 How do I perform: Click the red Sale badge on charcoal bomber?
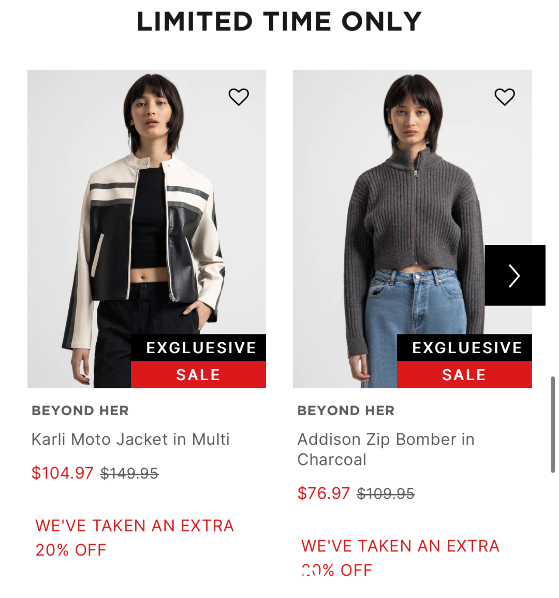[x=464, y=375]
